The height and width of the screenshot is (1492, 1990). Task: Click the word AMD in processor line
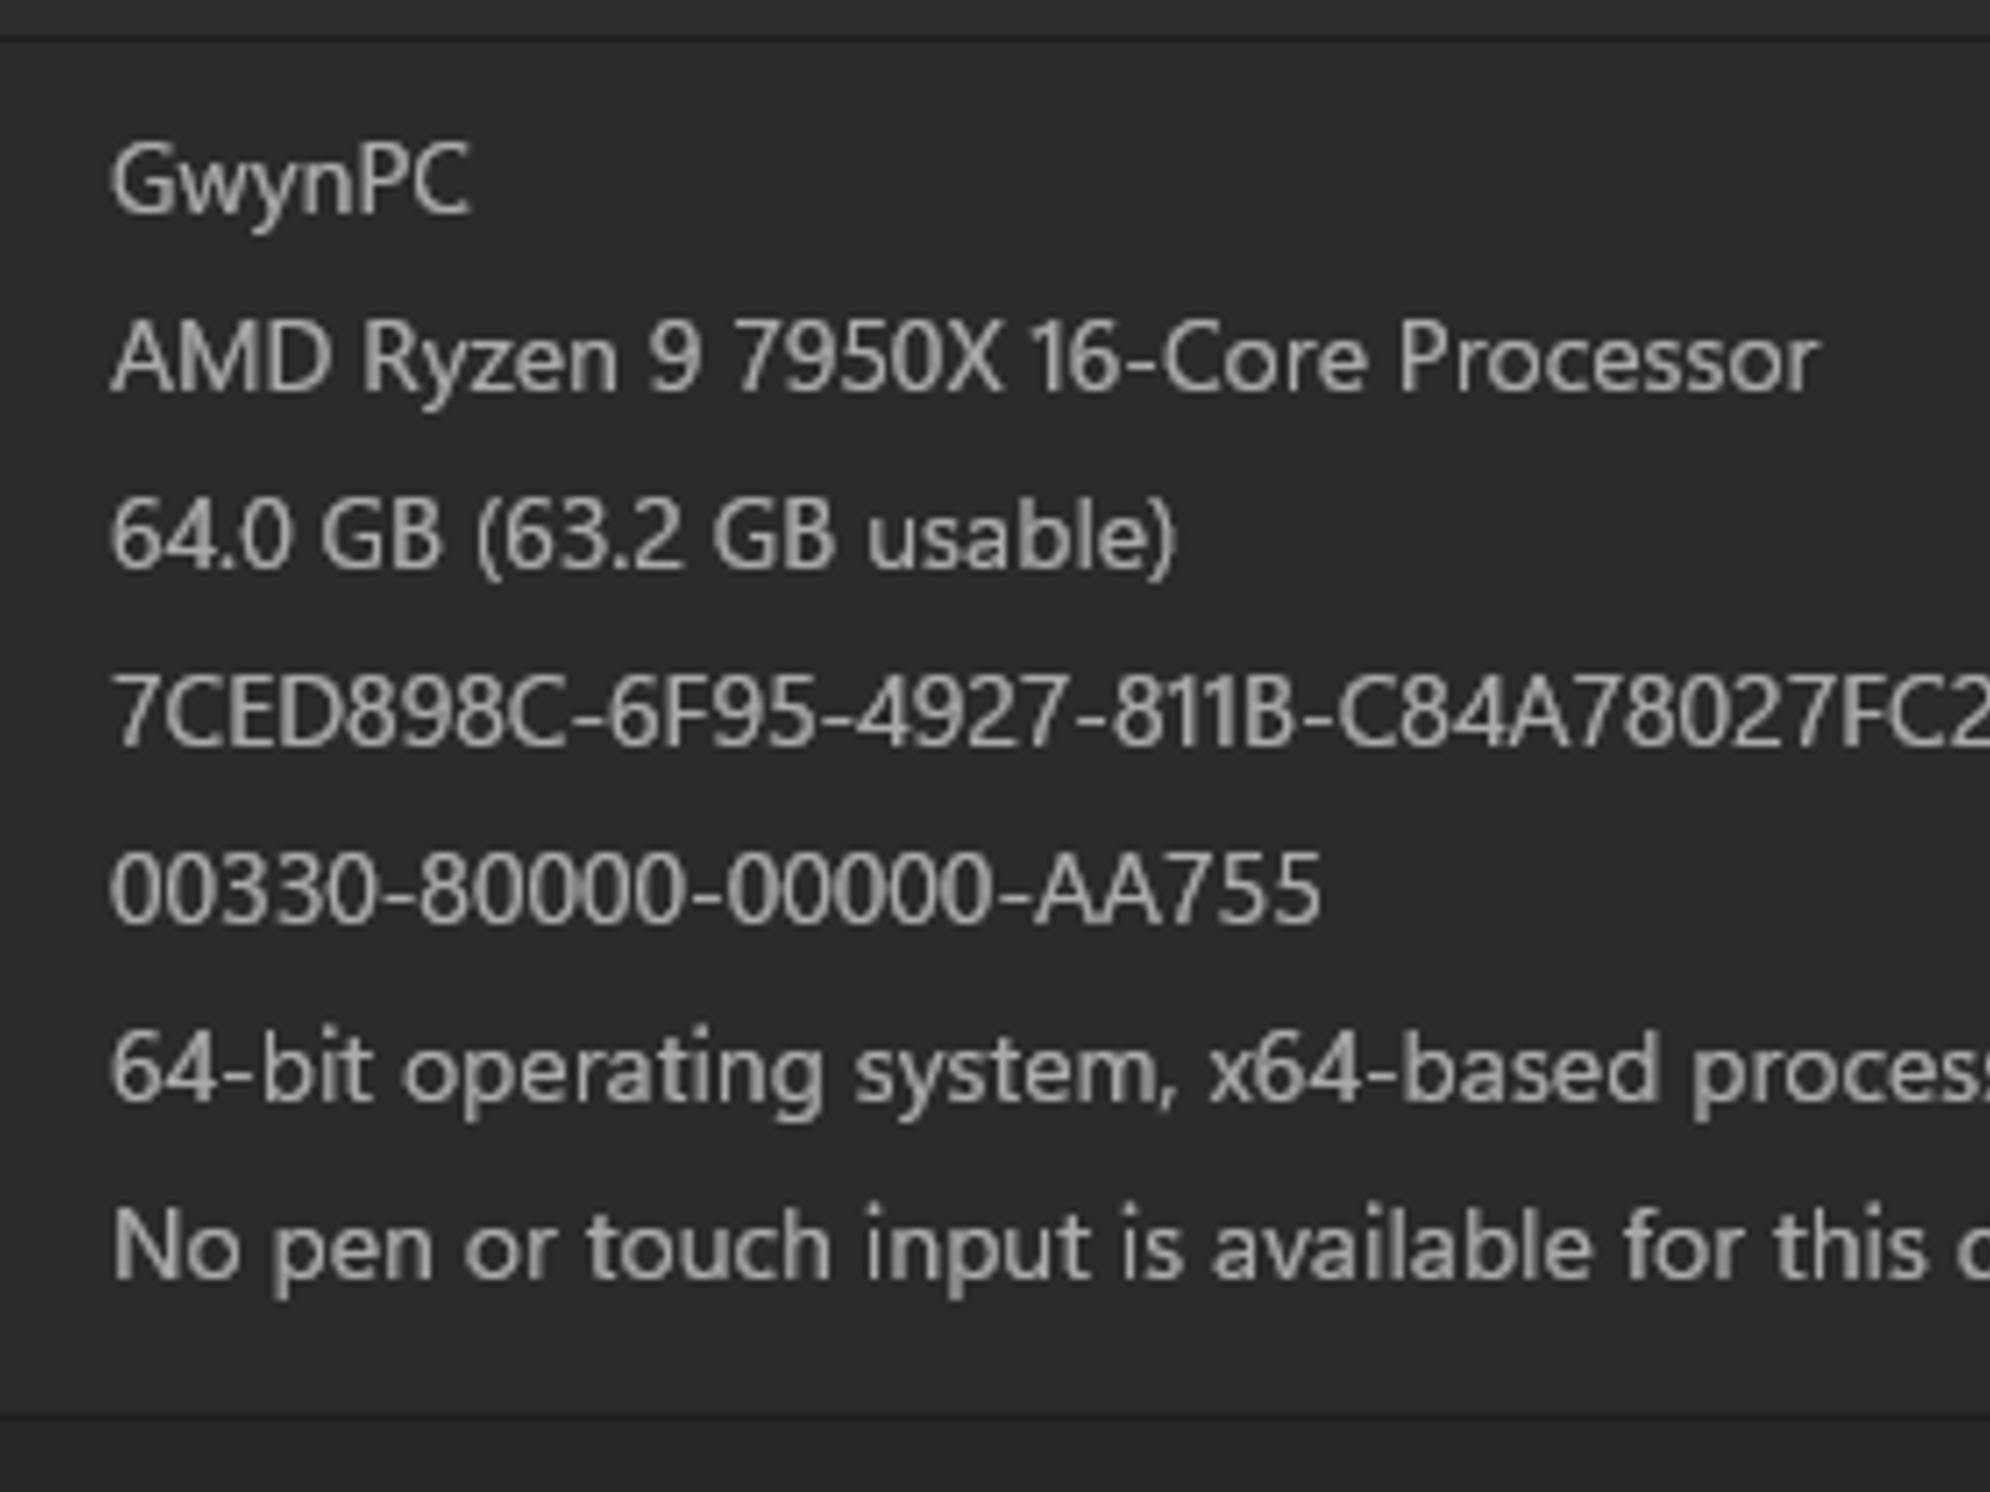click(222, 358)
